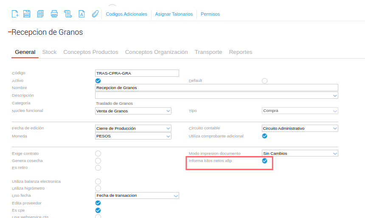The height and width of the screenshot is (218, 365).
Task: Open the Moneda PESOS dropdown
Action: click(x=133, y=136)
